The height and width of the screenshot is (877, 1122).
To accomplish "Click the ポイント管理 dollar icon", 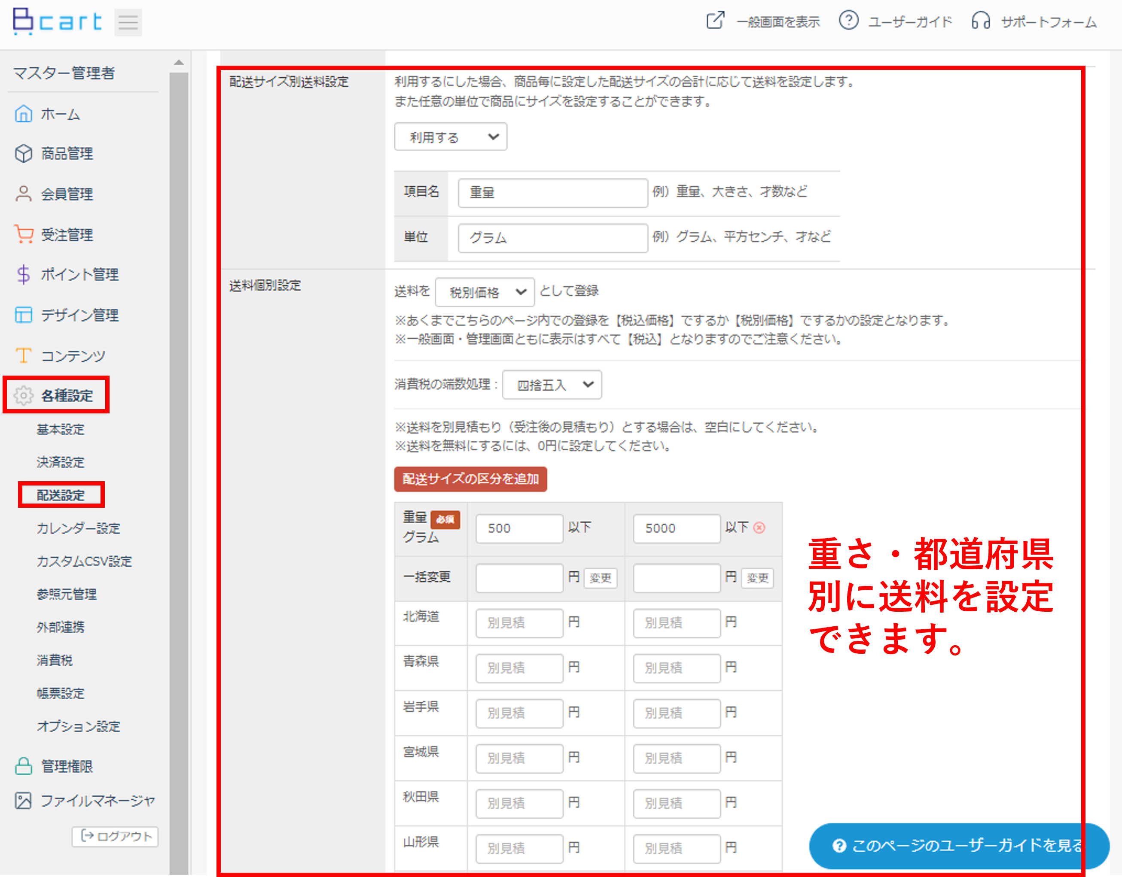I will point(23,274).
